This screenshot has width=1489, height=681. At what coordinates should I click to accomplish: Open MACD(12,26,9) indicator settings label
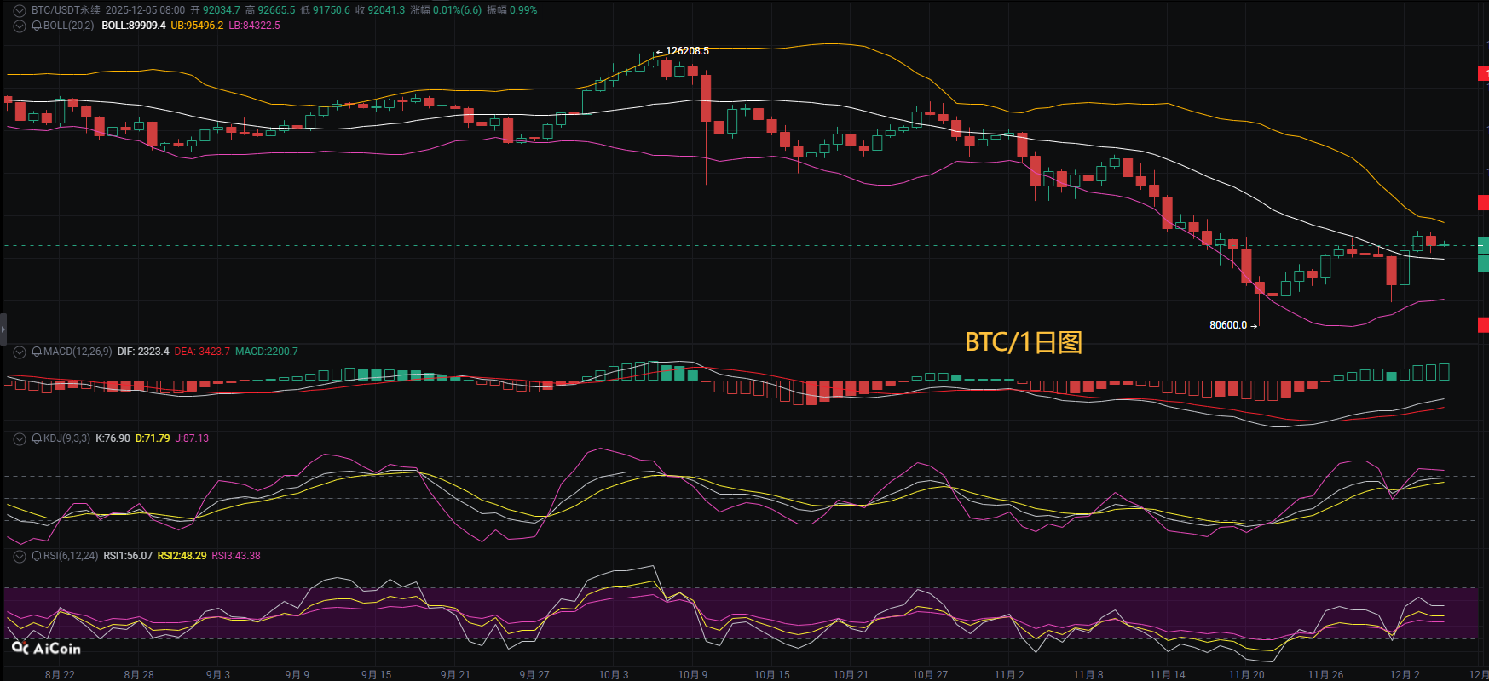(x=78, y=352)
